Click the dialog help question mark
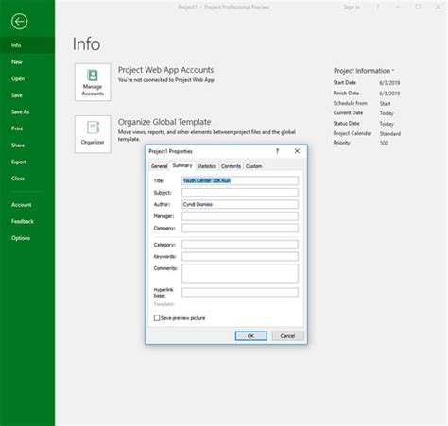The height and width of the screenshot is (426, 448). coord(277,151)
